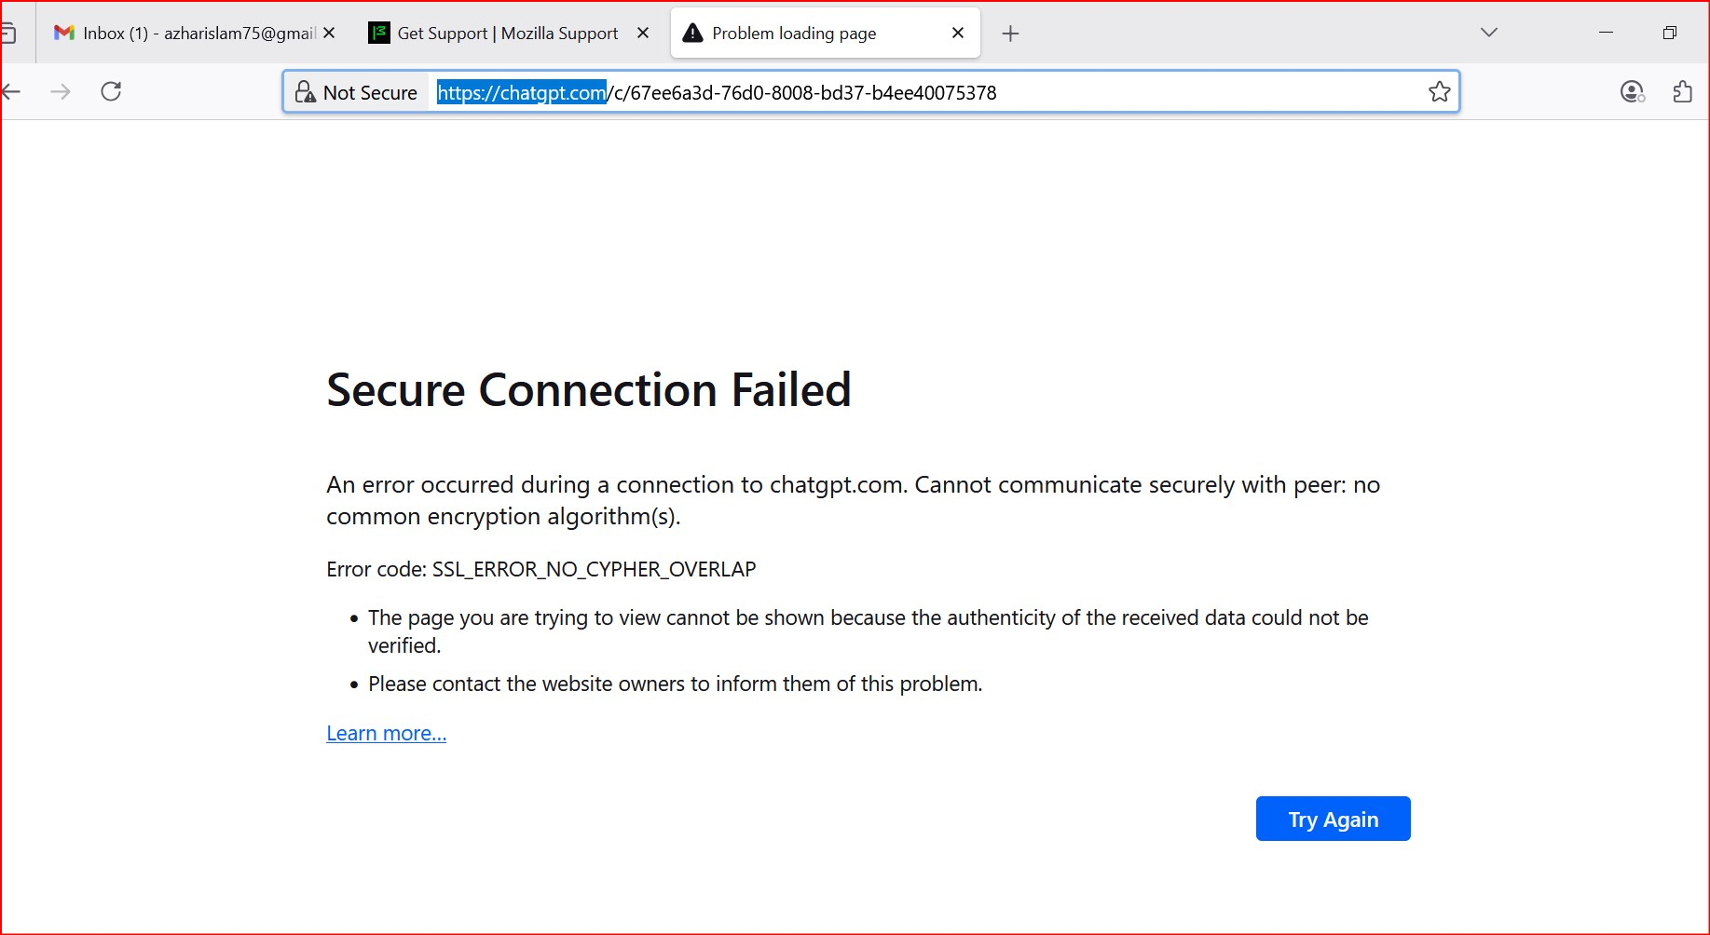This screenshot has height=935, width=1710.
Task: Close the Problem loading page tab
Action: [x=958, y=33]
